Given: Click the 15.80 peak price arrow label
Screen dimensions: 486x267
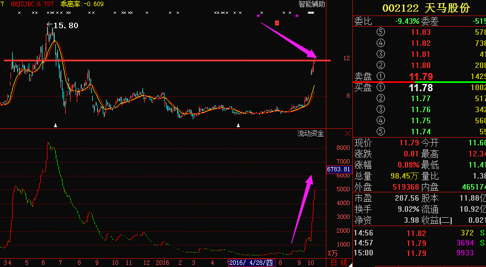Looking at the screenshot, I should 62,25.
